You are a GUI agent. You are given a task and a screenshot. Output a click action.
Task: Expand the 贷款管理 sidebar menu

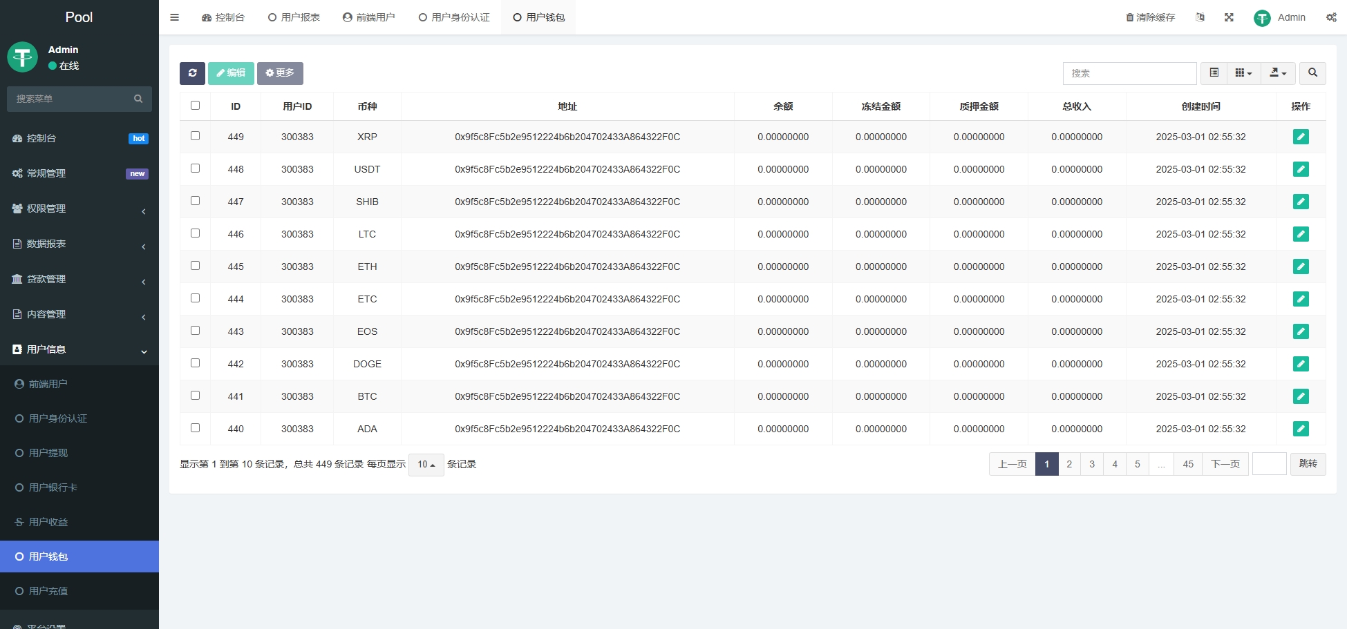tap(79, 279)
